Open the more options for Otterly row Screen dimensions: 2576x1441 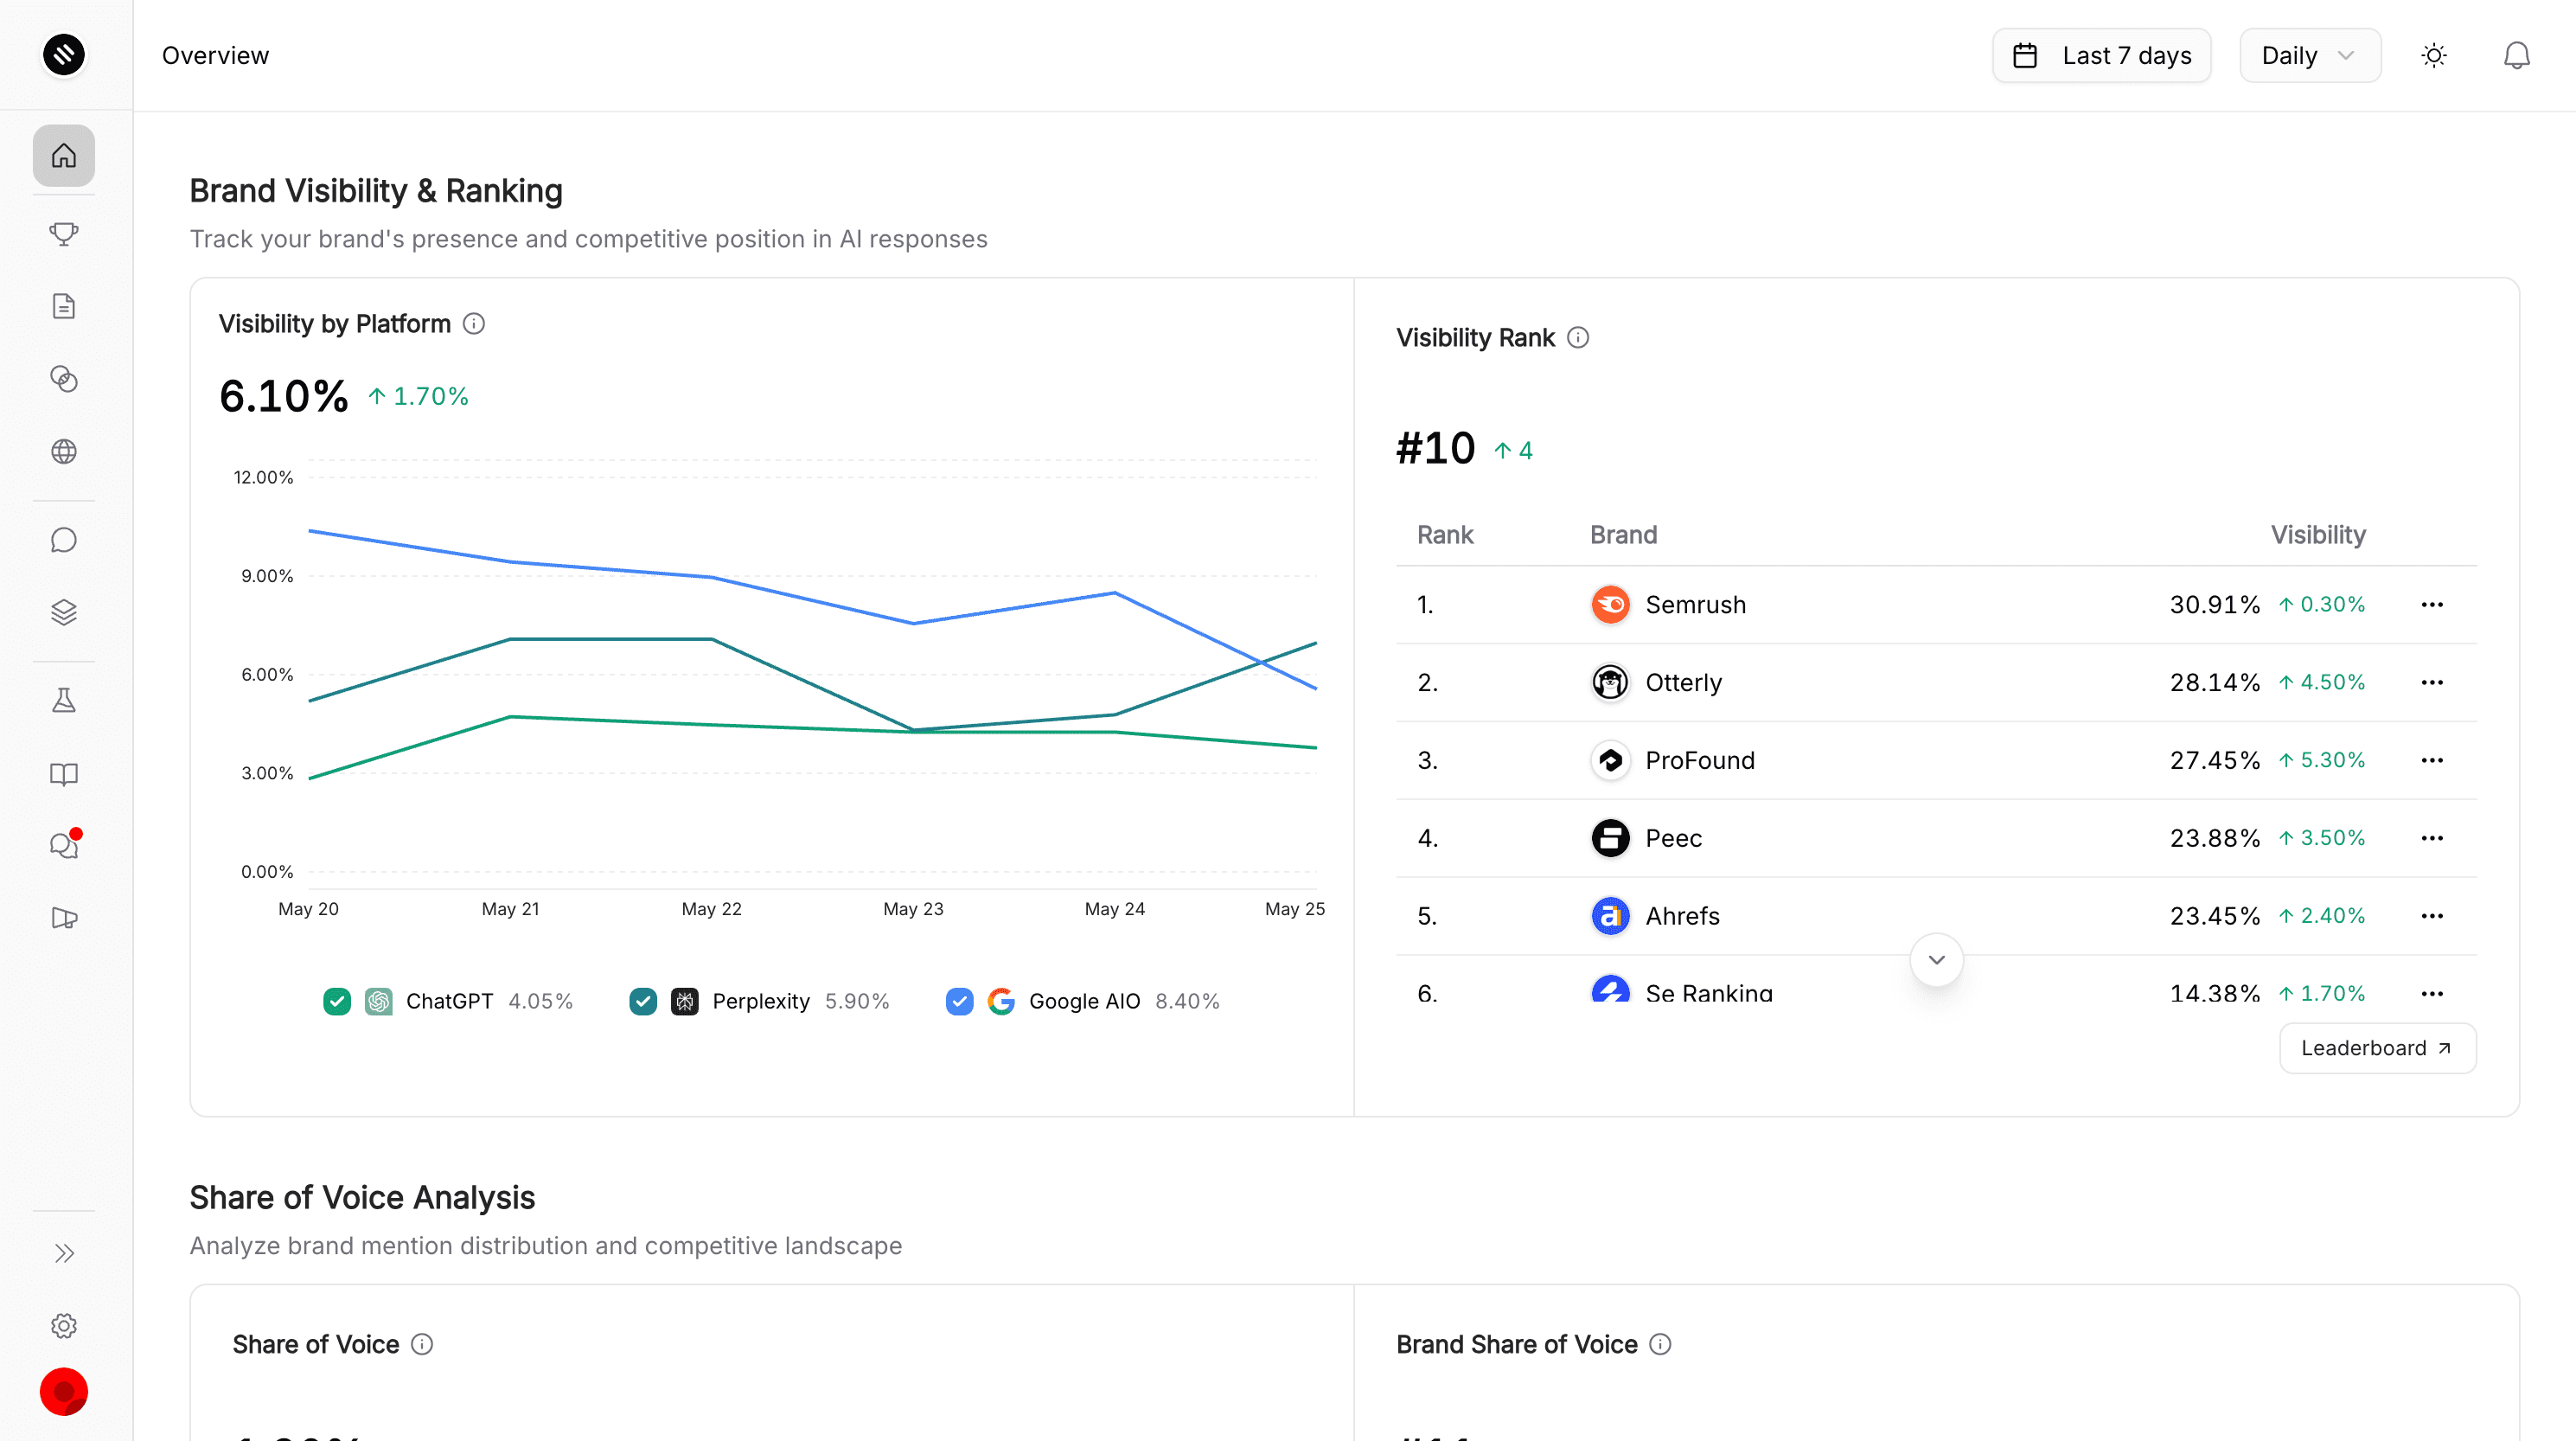[2432, 683]
